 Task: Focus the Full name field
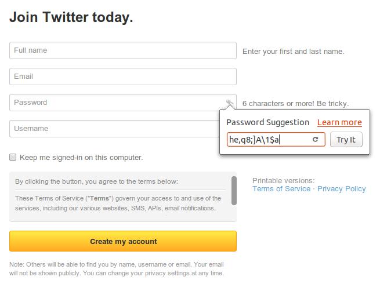click(123, 50)
